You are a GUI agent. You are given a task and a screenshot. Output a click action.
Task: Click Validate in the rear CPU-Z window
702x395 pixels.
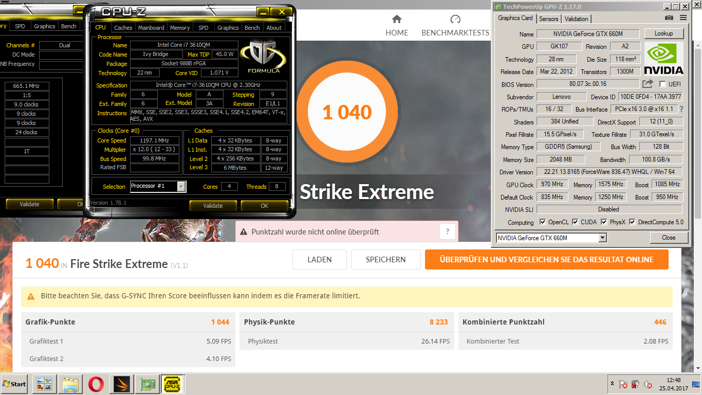29,204
